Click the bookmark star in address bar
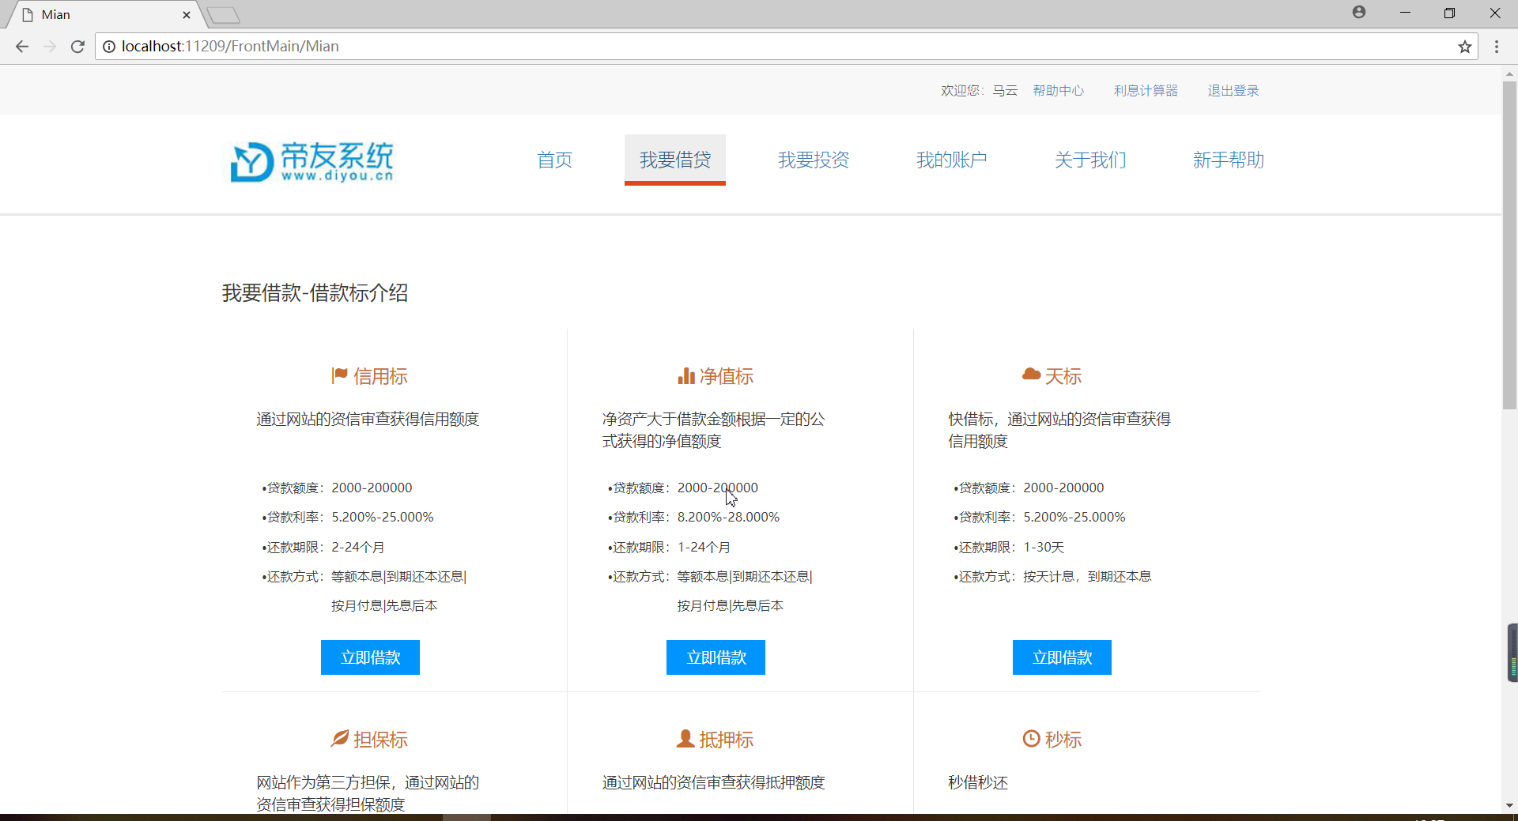 click(x=1465, y=47)
